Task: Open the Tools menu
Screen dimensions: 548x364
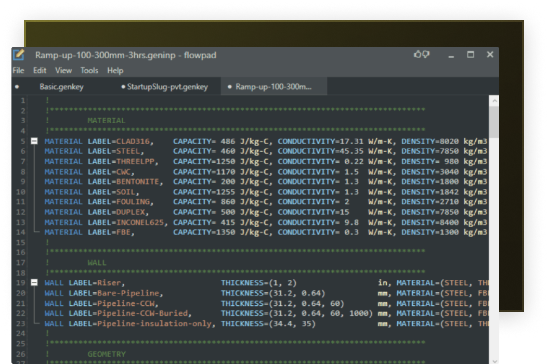Action: (89, 70)
